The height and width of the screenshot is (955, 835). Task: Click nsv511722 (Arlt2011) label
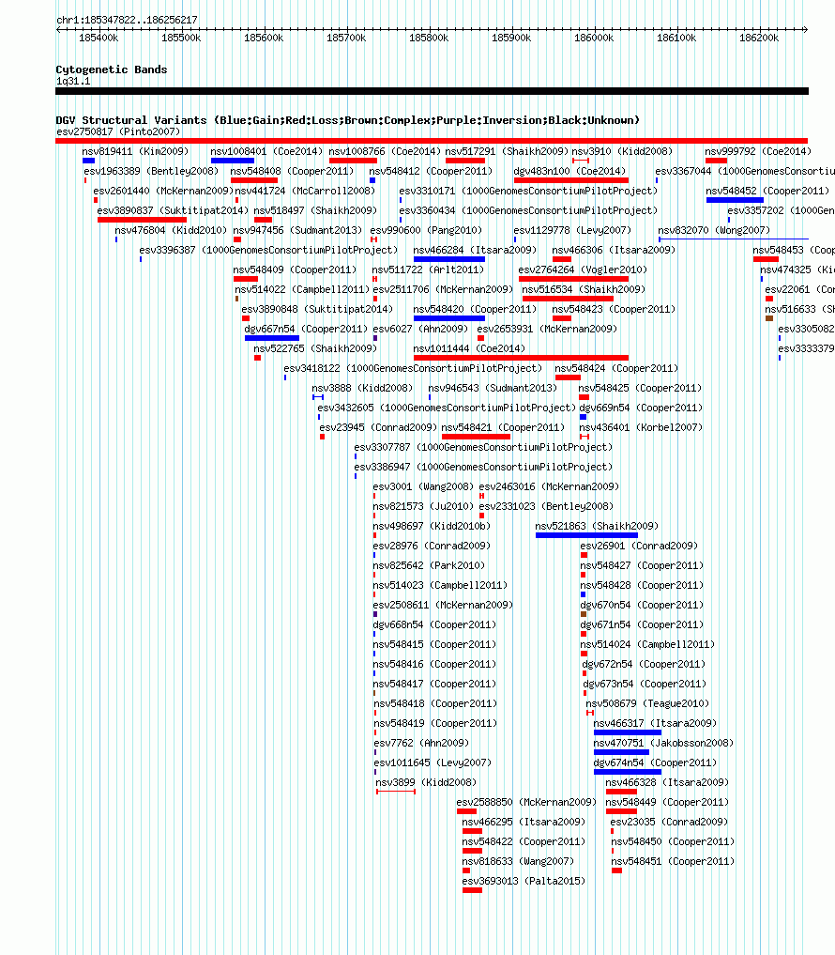point(428,270)
